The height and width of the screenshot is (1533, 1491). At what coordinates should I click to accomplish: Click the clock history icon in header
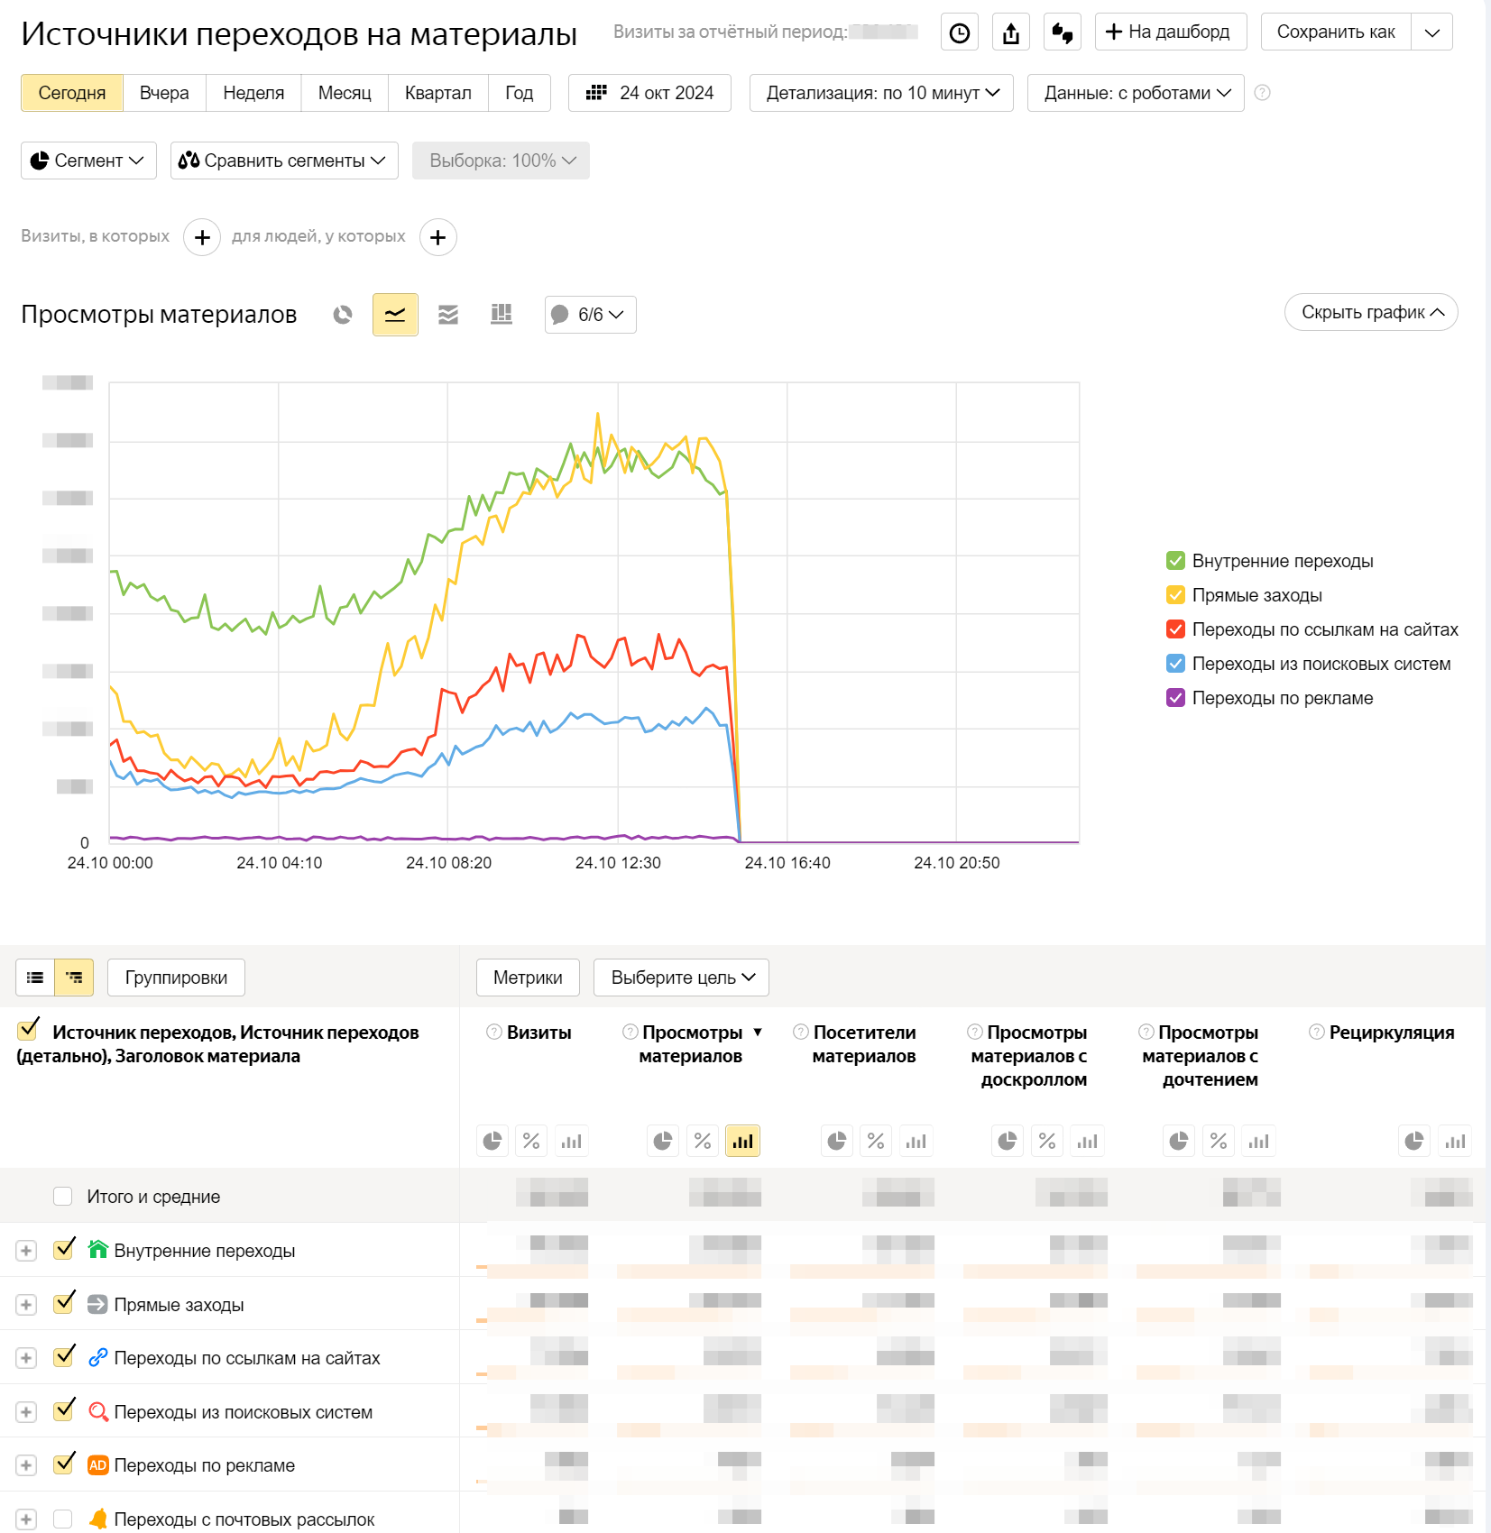[x=960, y=32]
